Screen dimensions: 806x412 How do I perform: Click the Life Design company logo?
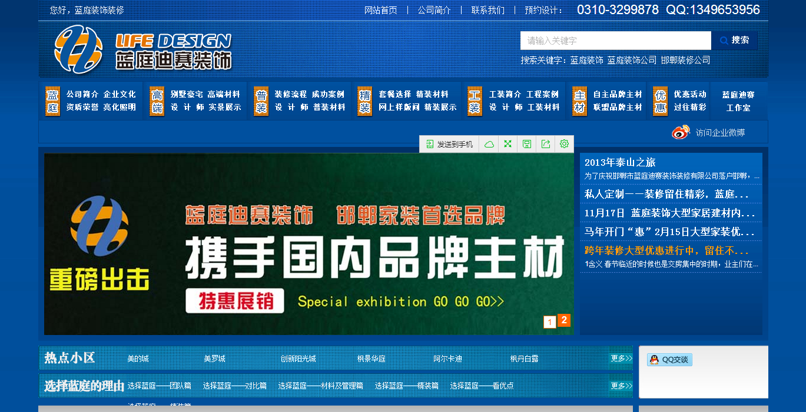click(x=143, y=49)
